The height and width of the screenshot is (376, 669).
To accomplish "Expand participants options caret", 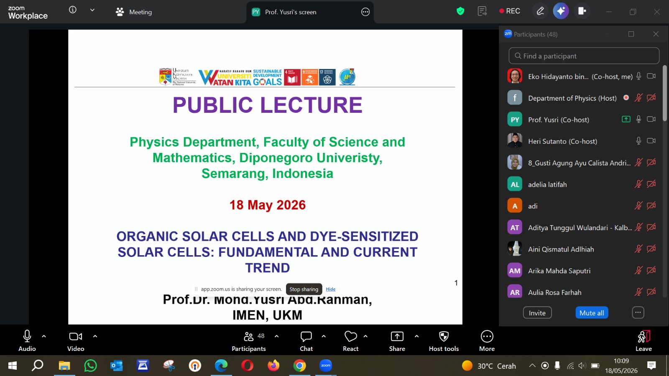I will (x=277, y=336).
